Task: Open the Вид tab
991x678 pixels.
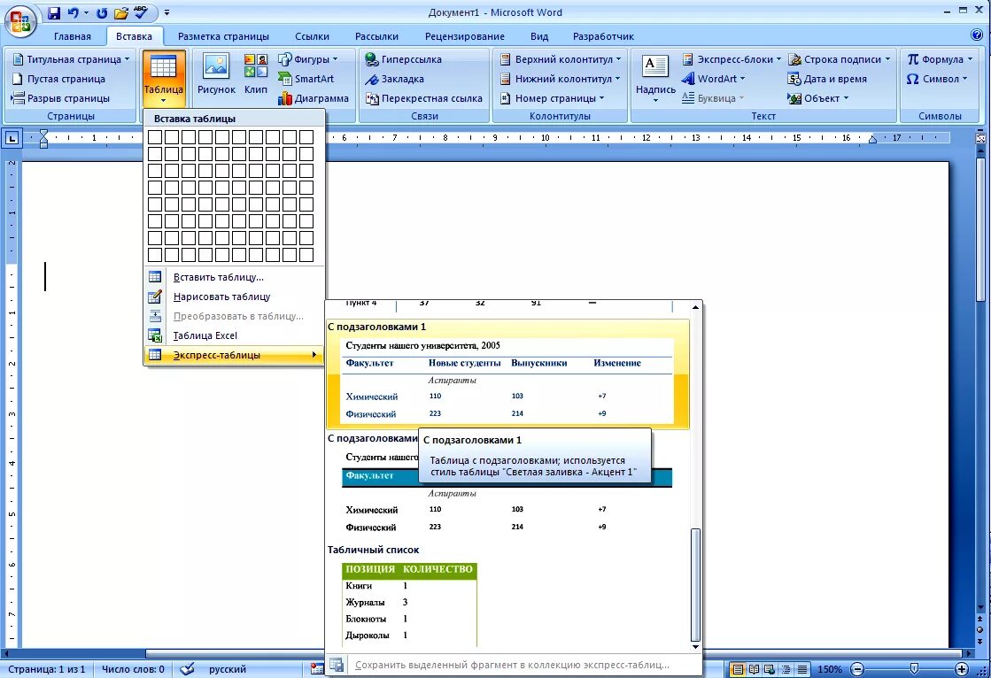Action: 539,36
